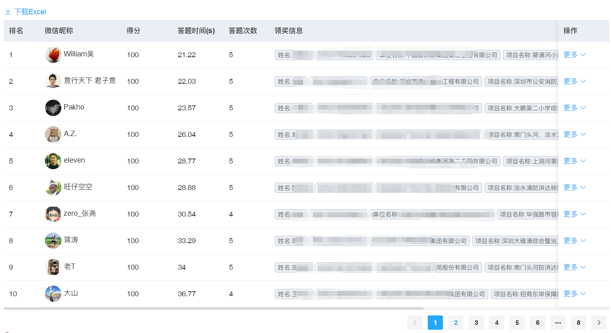Go to next page with right arrow
This screenshot has width=611, height=333.
click(x=599, y=323)
